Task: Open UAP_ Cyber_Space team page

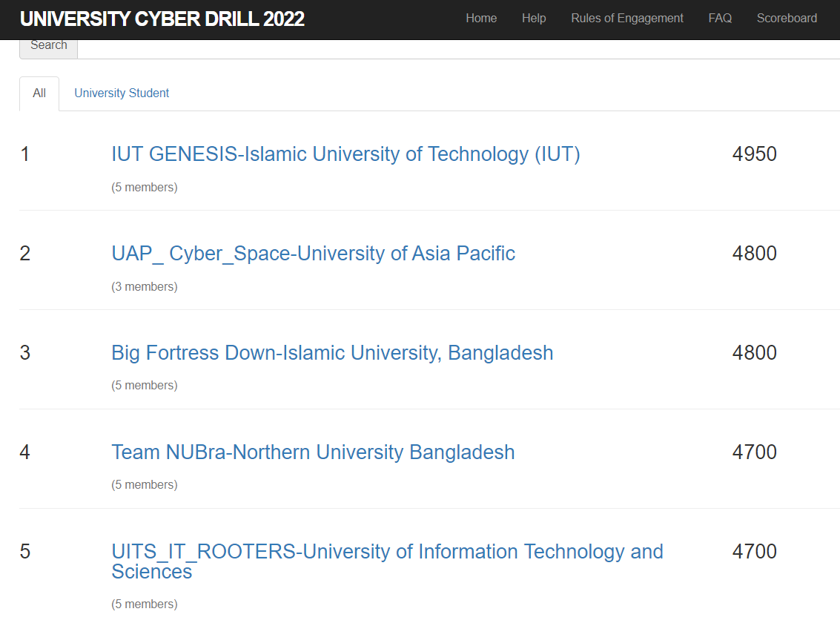Action: [314, 254]
